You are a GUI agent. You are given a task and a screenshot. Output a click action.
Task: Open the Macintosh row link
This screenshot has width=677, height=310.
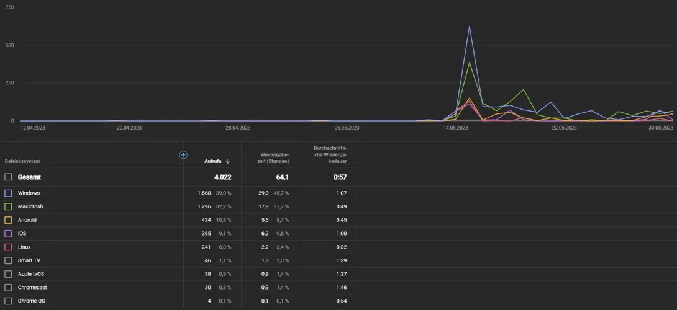(30, 206)
